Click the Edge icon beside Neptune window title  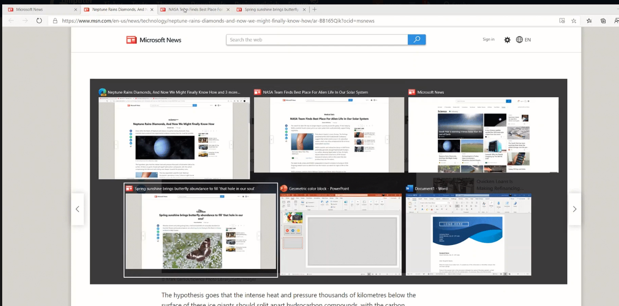(x=102, y=92)
